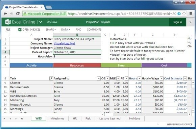196x129 pixels.
Task: Switch to the Holidays sheet tab
Action: pos(134,118)
